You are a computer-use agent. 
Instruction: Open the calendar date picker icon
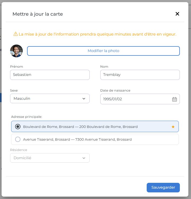[x=174, y=99]
